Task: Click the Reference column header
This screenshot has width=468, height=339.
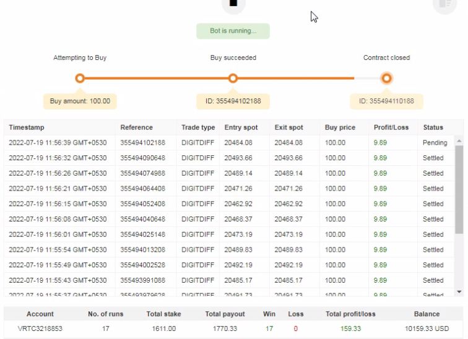Action: click(136, 127)
